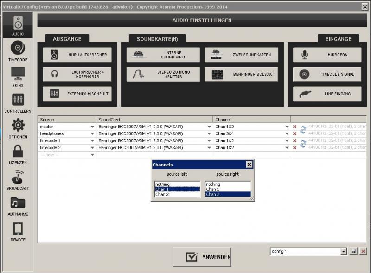
Task: Select Chan 2 in source right list
Action: click(x=228, y=195)
